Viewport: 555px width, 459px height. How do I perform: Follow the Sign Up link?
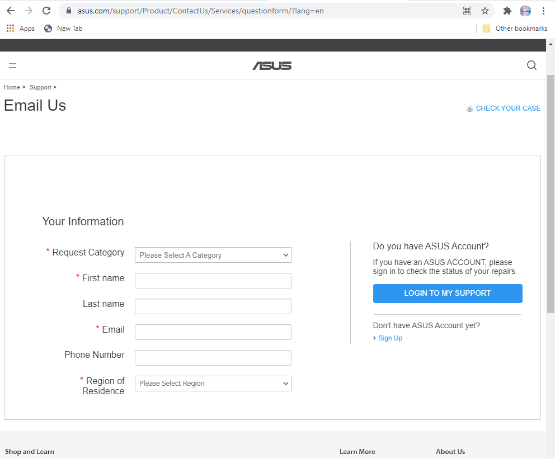390,338
